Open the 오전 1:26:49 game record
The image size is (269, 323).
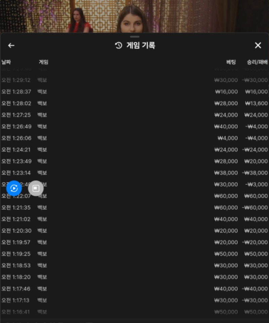(134, 126)
